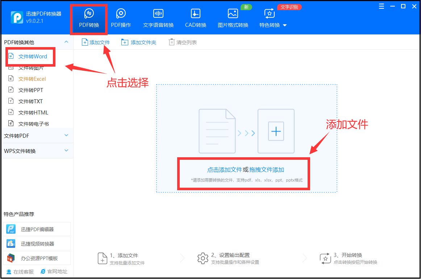Open 迅捷视频转换器 recommendation
Viewport: 421px width, 279px height.
(37, 243)
